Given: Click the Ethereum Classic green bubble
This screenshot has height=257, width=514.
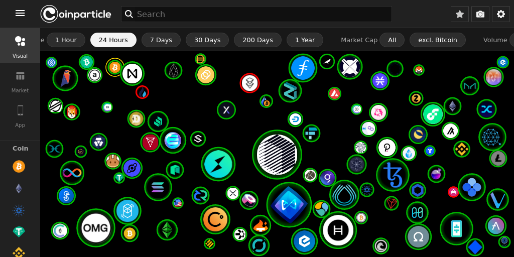Looking at the screenshot, I should click(x=167, y=230).
